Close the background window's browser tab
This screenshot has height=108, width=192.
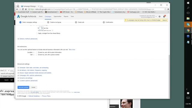point(9,70)
